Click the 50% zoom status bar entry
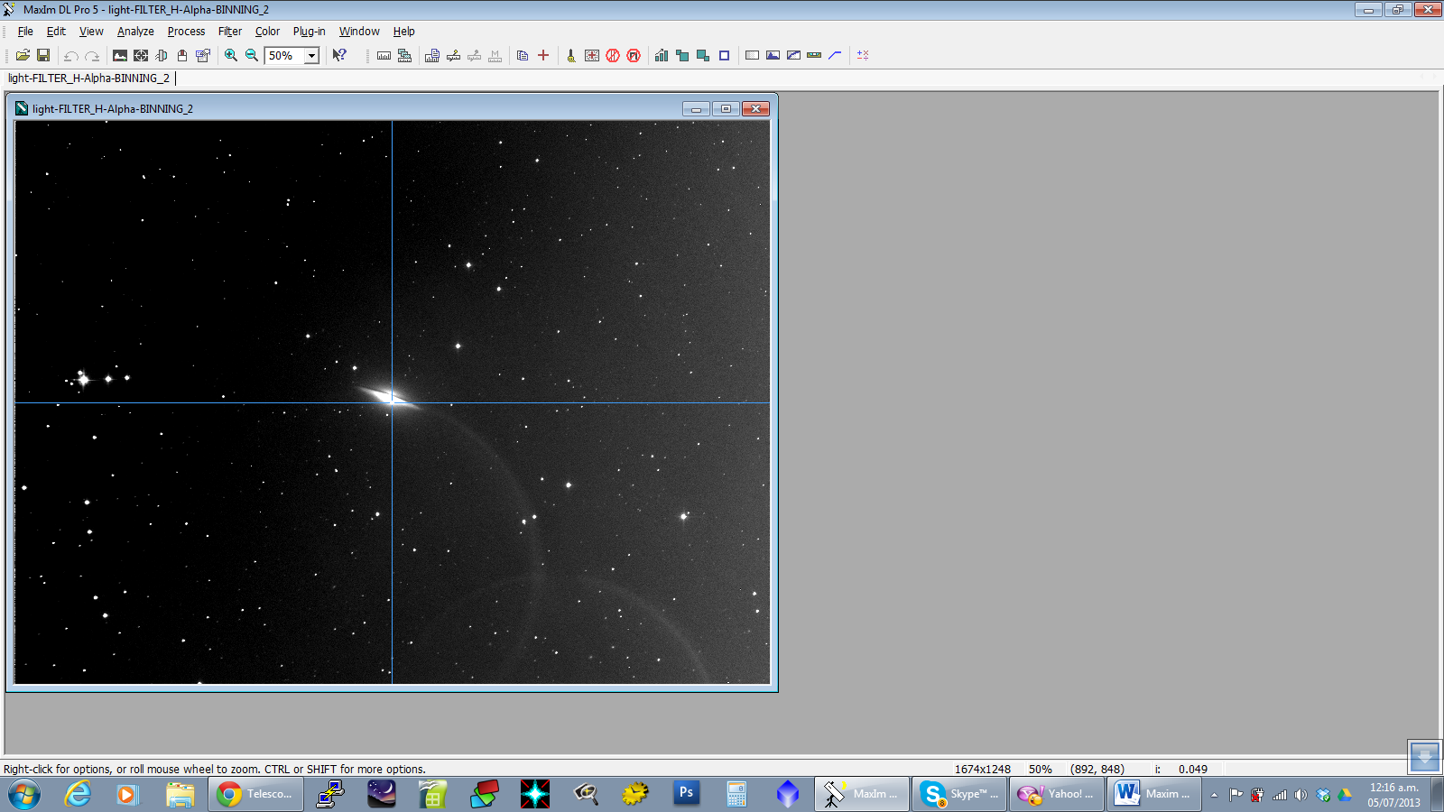Image resolution: width=1444 pixels, height=812 pixels. 1040,770
